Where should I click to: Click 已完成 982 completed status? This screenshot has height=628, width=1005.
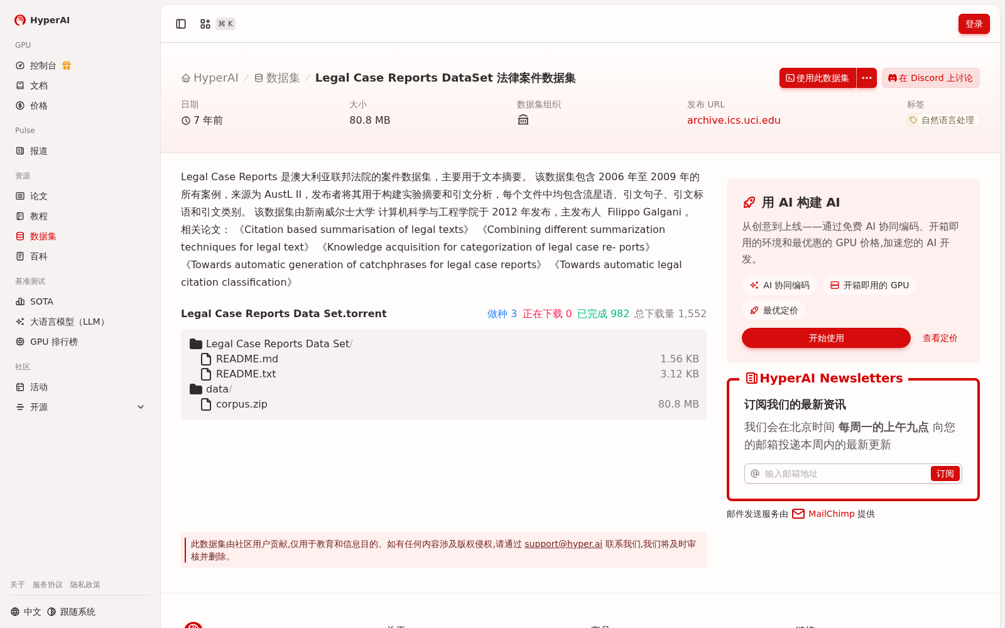click(603, 313)
